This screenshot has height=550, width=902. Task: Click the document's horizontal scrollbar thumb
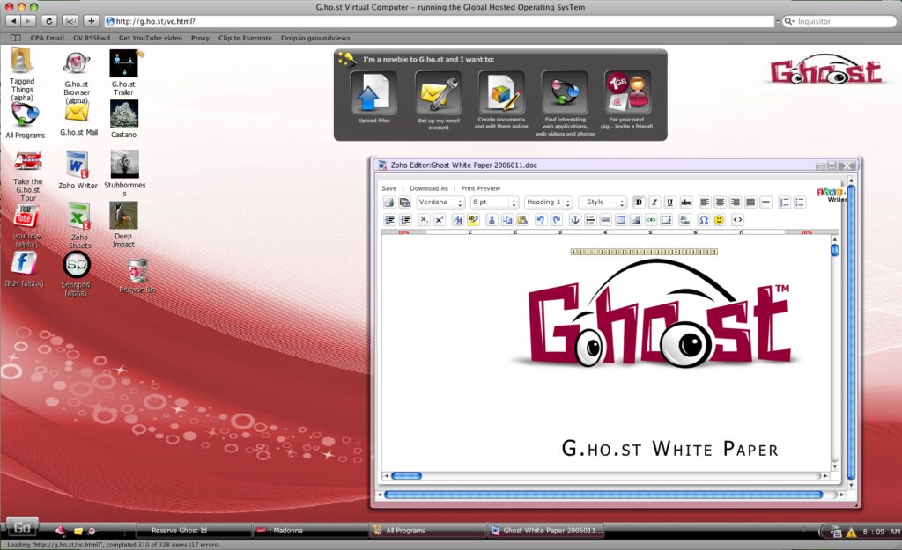click(x=406, y=476)
